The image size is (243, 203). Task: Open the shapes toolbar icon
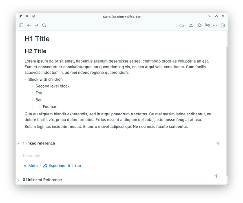(x=191, y=26)
